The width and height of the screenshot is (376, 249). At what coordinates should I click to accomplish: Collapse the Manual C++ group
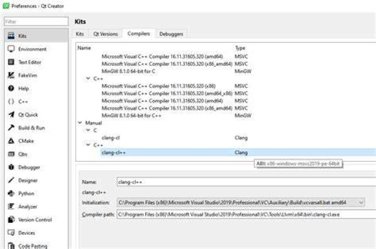(88, 145)
